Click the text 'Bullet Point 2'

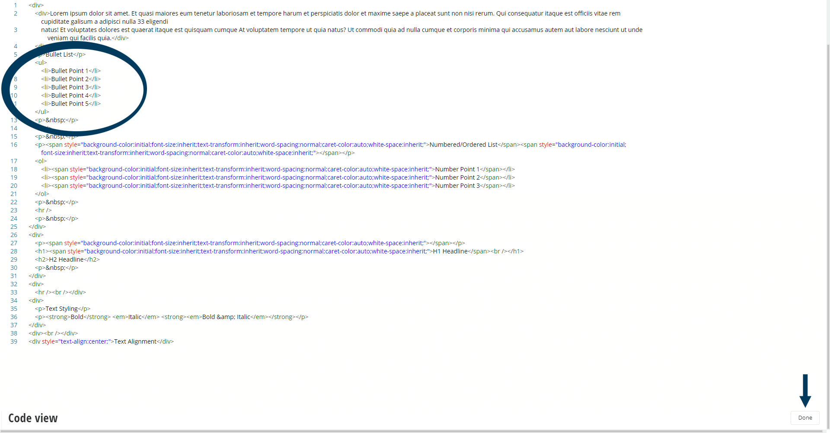(70, 79)
